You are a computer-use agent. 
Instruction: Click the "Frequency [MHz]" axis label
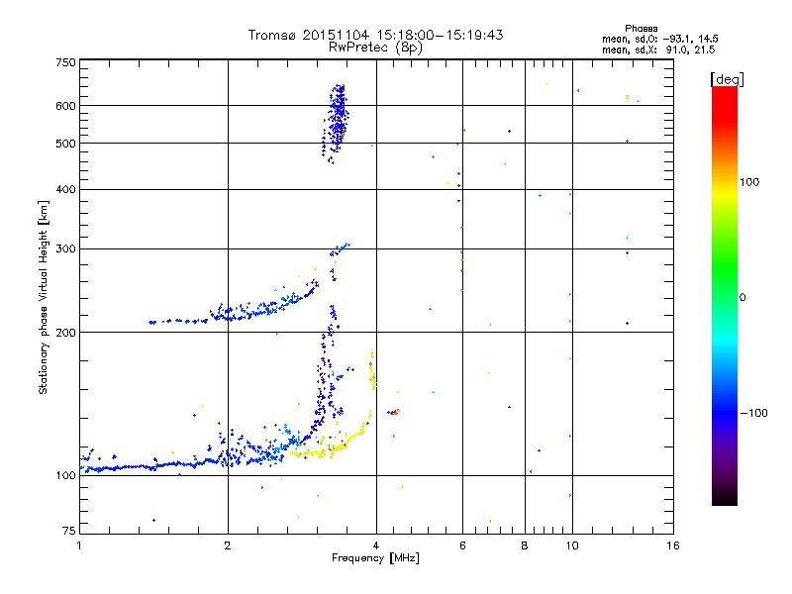tap(375, 558)
